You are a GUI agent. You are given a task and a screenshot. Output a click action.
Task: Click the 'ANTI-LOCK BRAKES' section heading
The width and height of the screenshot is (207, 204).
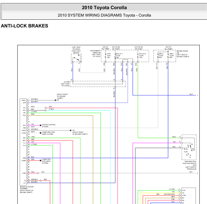click(x=25, y=26)
